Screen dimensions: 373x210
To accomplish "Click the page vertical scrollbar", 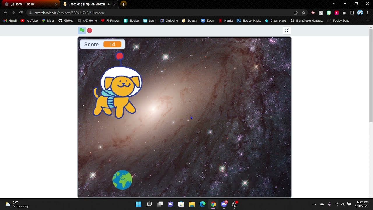I will tap(371, 76).
